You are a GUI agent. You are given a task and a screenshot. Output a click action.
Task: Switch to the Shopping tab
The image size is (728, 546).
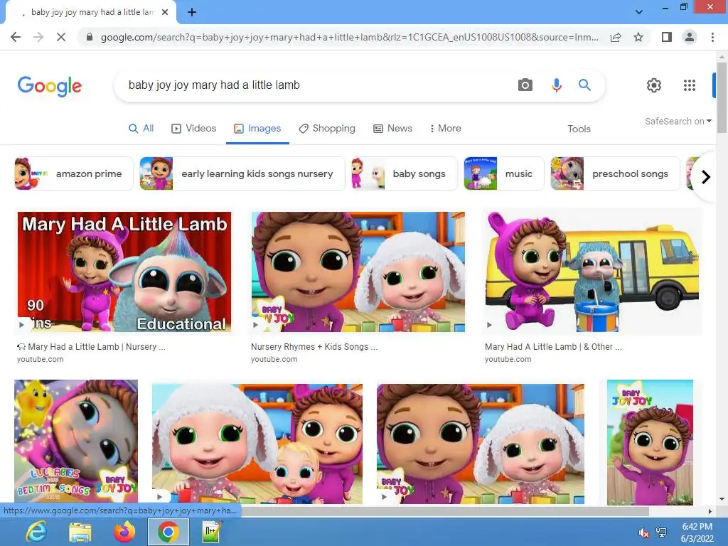click(x=327, y=129)
